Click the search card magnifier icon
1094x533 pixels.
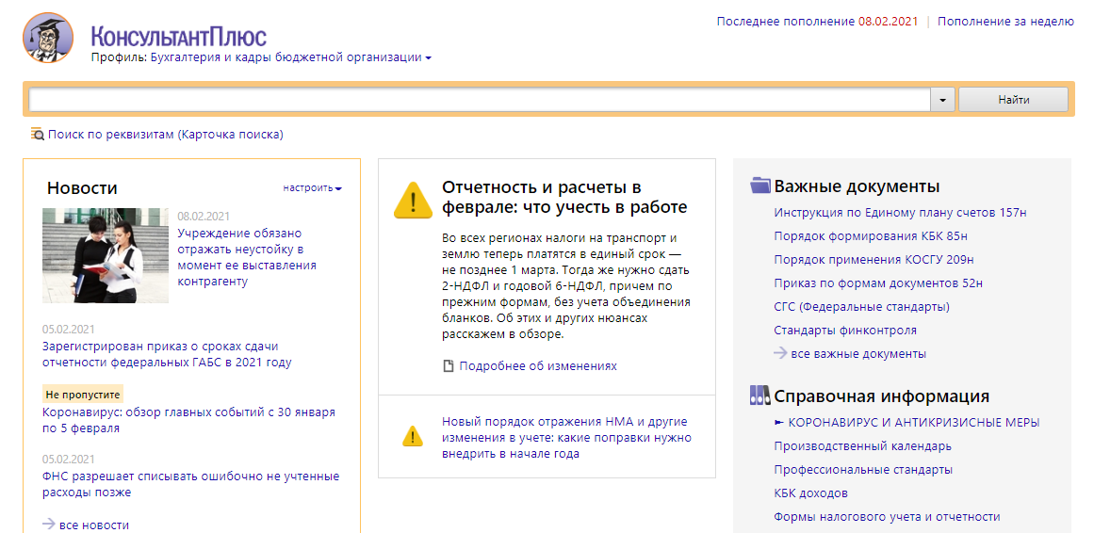coord(38,135)
